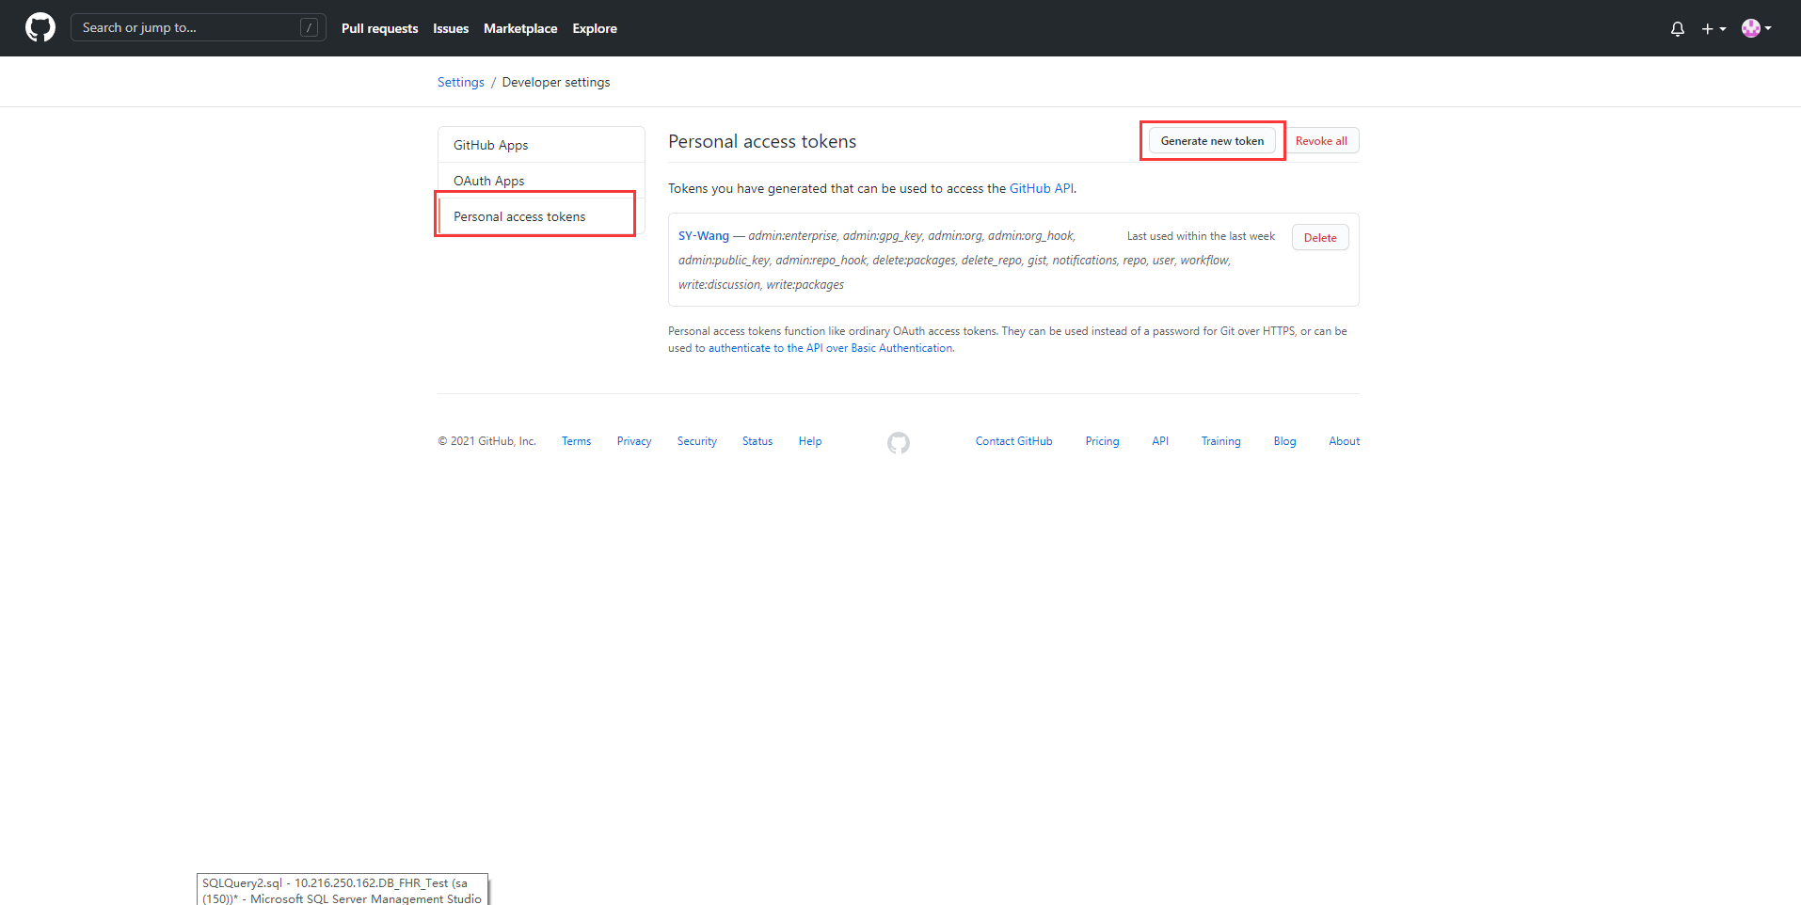1801x905 pixels.
Task: Open the Pricing footer link
Action: (1102, 441)
